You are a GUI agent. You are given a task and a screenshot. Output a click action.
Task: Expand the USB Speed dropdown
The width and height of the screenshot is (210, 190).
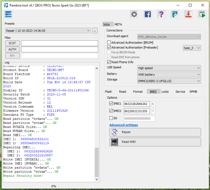coord(169,68)
